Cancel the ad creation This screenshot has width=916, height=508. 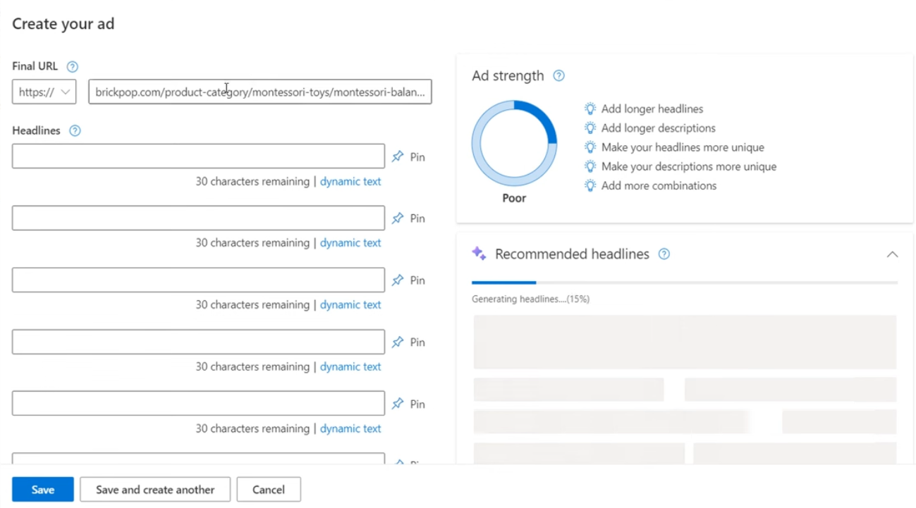tap(269, 490)
